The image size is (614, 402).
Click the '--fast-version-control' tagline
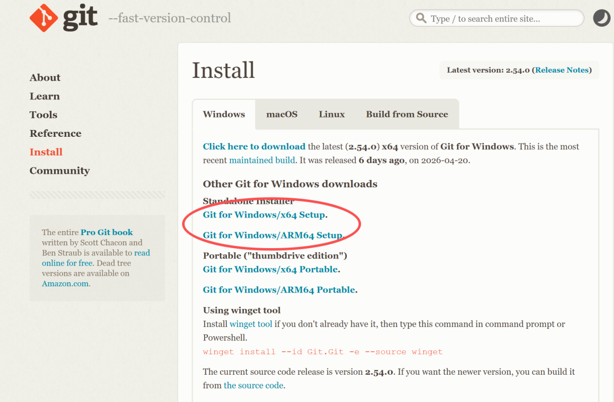[x=169, y=18]
